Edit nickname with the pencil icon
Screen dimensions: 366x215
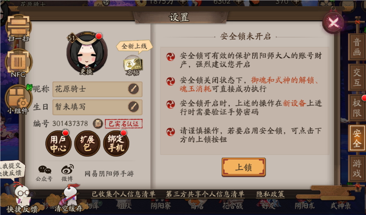tap(134, 89)
